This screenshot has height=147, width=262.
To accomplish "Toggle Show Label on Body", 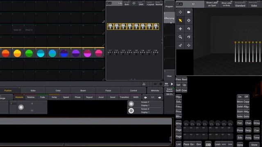I will [226, 4].
